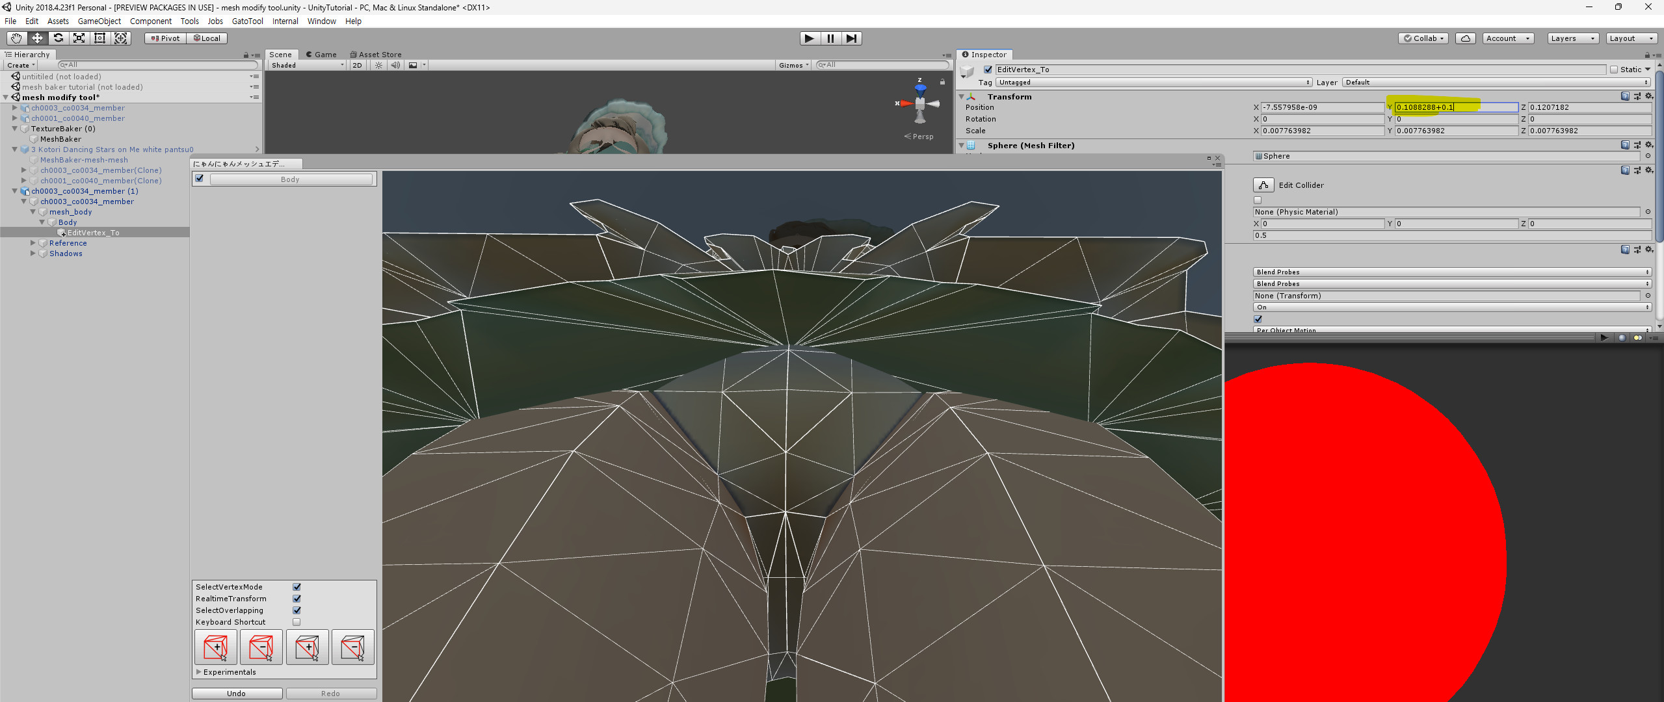Select the Scale tool icon

79,38
